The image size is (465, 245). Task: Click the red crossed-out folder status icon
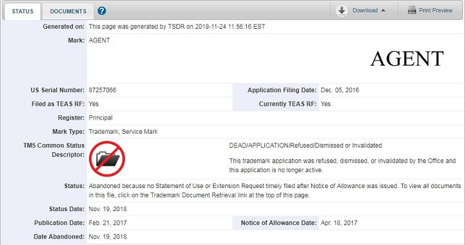(x=106, y=159)
